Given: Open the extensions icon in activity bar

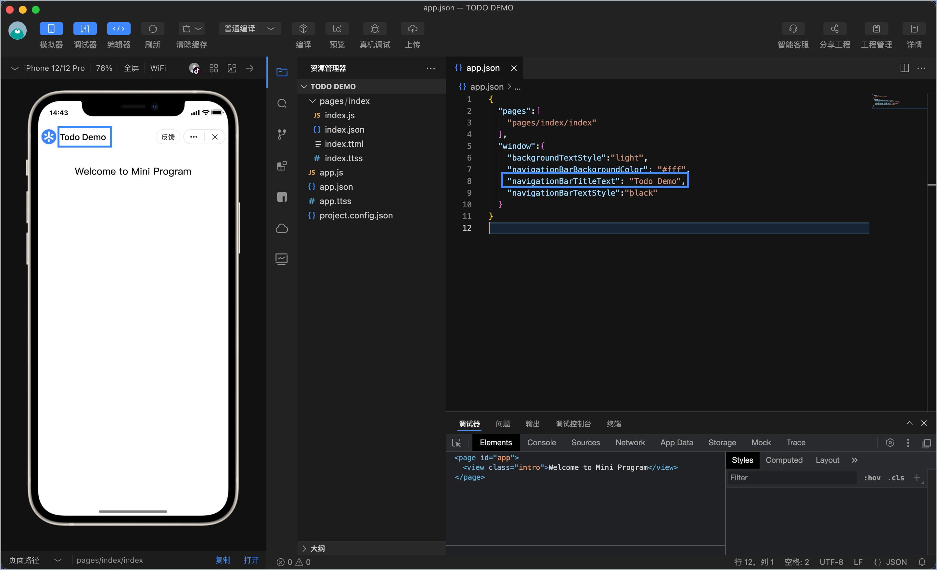Looking at the screenshot, I should [282, 166].
